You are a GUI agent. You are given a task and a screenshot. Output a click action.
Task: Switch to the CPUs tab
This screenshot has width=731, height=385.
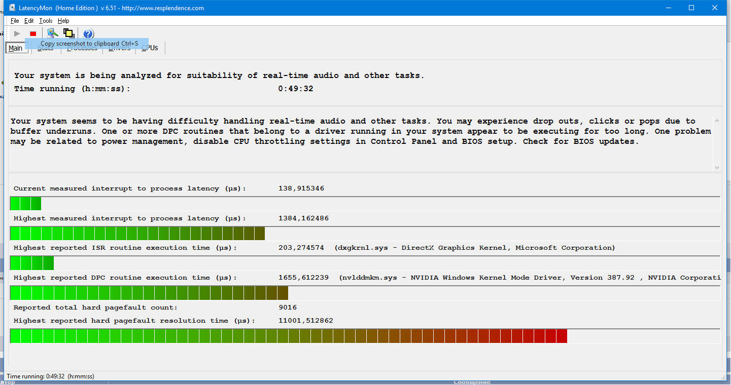click(150, 48)
